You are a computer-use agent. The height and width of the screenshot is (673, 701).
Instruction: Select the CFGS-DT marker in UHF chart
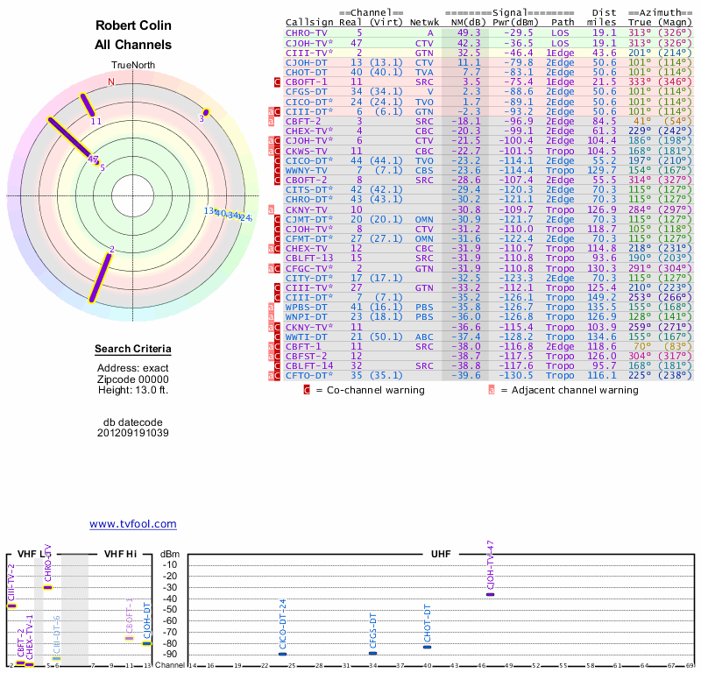pos(372,653)
